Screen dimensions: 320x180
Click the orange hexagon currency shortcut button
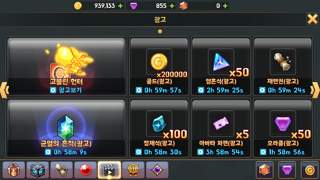click(x=264, y=170)
